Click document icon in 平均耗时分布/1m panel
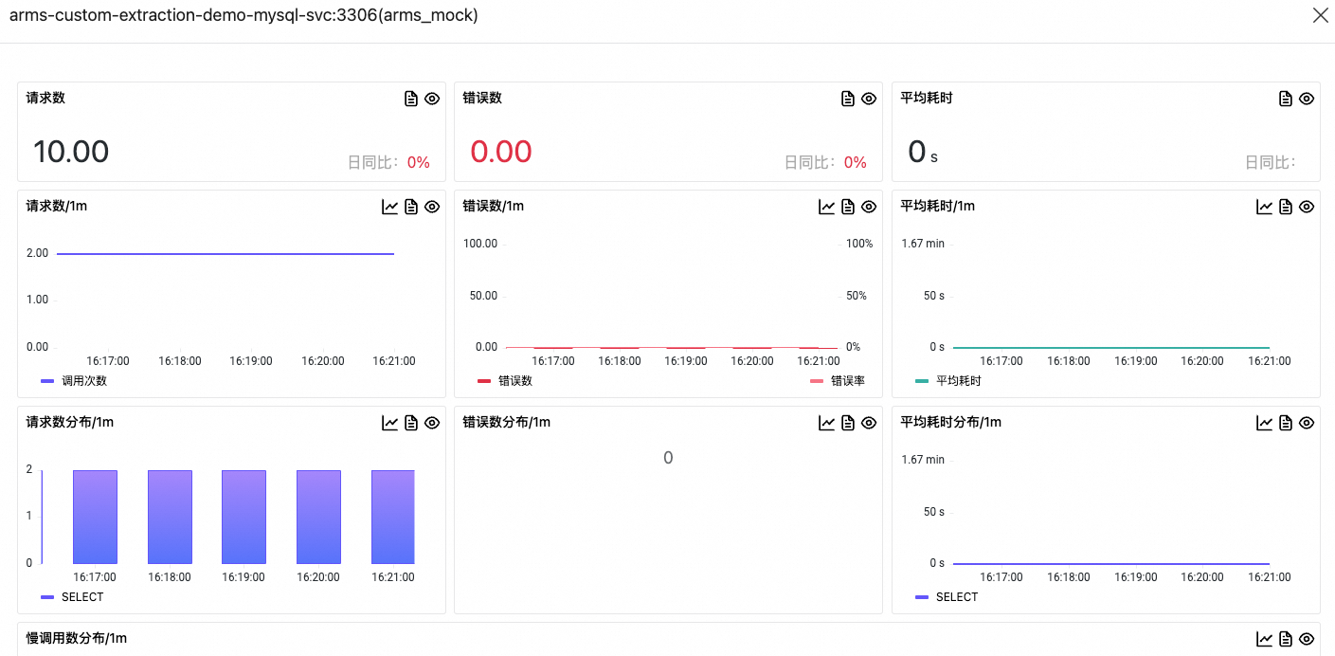The image size is (1335, 656). click(1286, 423)
